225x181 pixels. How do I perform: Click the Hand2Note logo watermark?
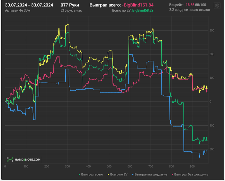24,159
